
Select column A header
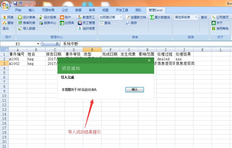click(x=18, y=50)
